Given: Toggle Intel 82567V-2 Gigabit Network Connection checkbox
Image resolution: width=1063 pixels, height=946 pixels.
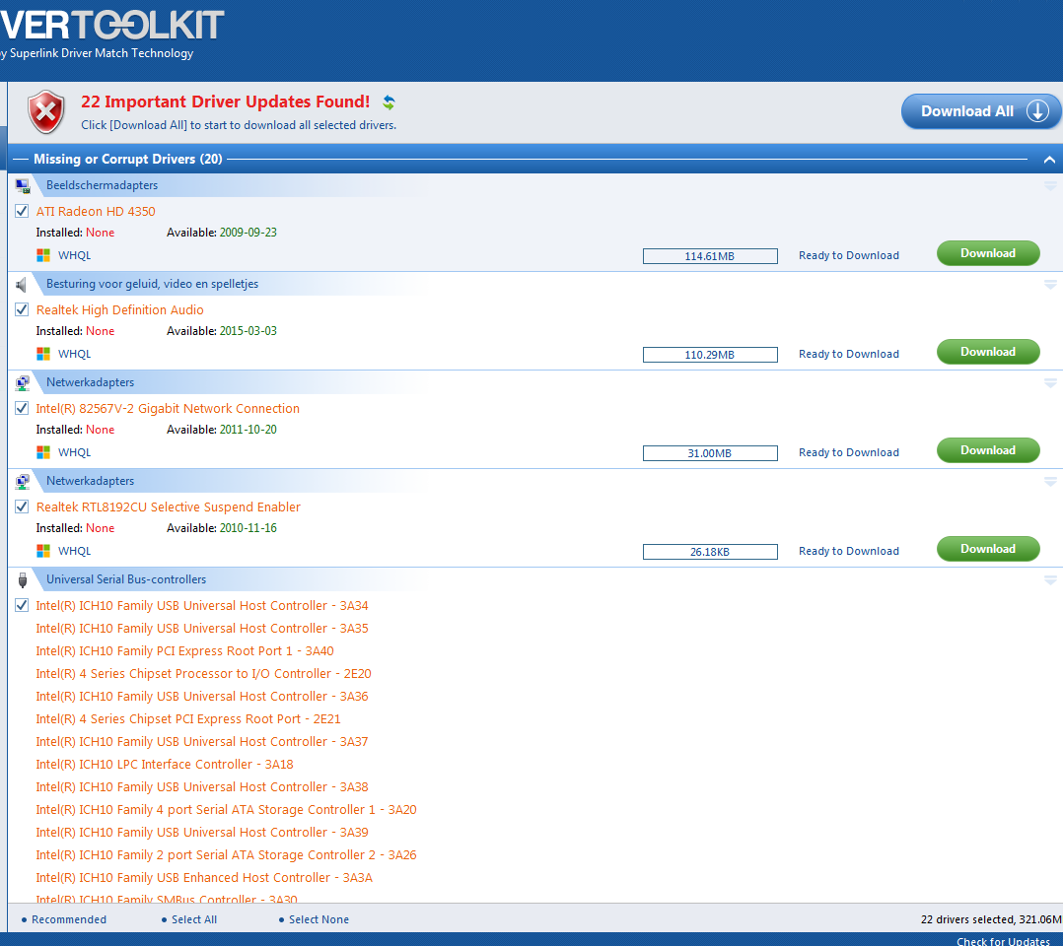Looking at the screenshot, I should click(22, 408).
